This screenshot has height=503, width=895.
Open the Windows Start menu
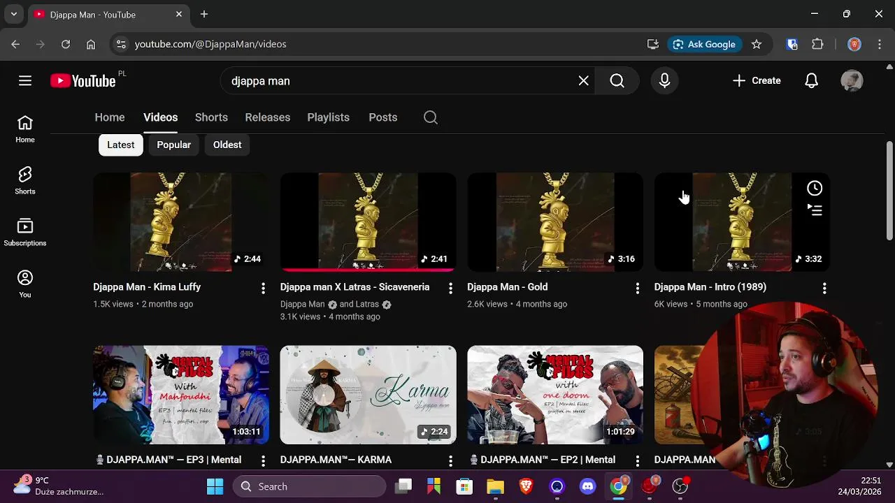[215, 486]
